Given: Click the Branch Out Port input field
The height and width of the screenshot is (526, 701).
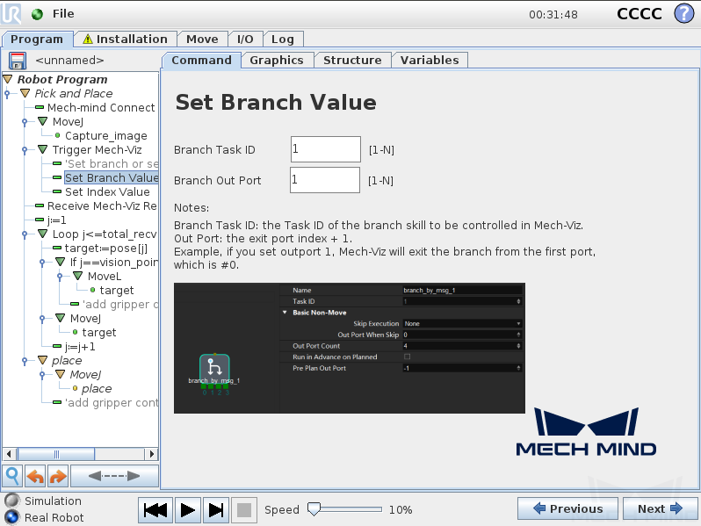Looking at the screenshot, I should [x=324, y=180].
